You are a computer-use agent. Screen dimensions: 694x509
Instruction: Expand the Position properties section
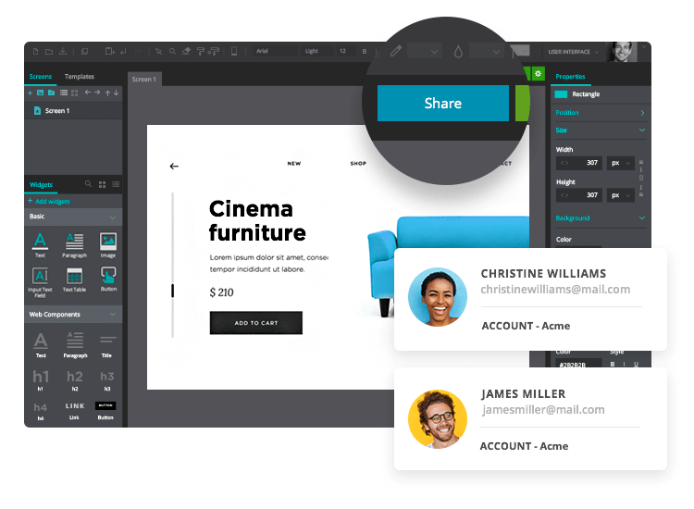pos(642,113)
